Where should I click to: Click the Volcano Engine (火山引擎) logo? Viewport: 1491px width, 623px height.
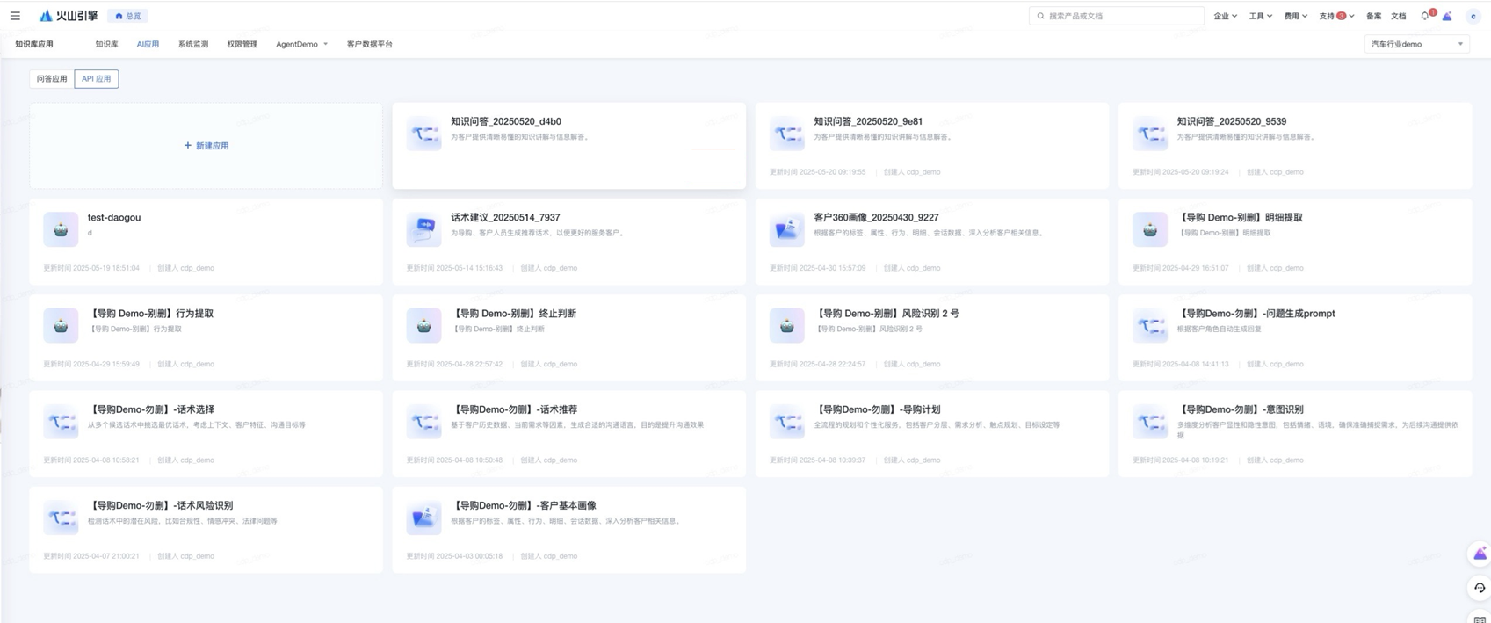click(x=69, y=16)
